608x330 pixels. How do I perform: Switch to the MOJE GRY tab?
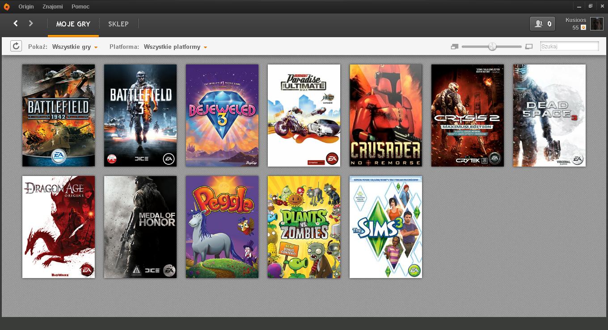pos(73,24)
